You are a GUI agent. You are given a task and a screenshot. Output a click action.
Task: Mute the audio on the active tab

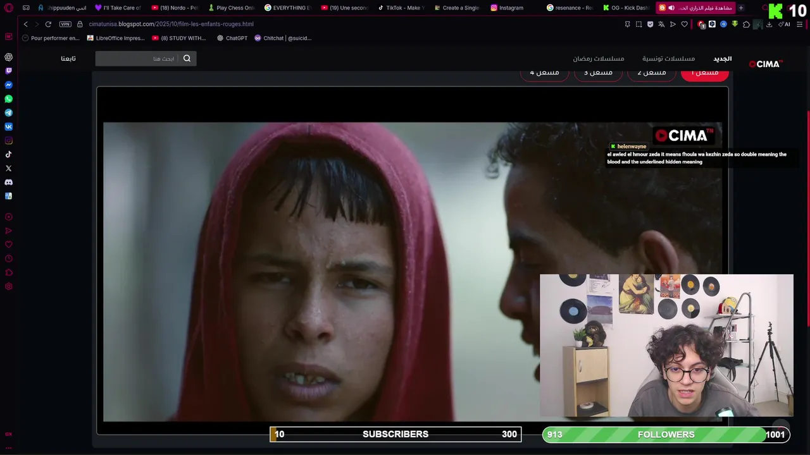[671, 8]
